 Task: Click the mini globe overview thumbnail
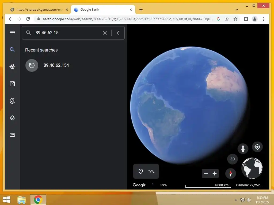click(252, 168)
